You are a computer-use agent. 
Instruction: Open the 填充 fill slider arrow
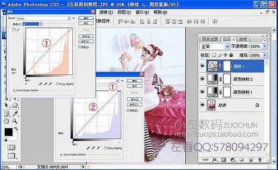[x=265, y=55]
